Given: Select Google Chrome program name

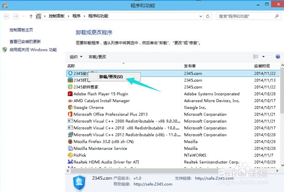Looking at the screenshot, I should click(x=88, y=107).
